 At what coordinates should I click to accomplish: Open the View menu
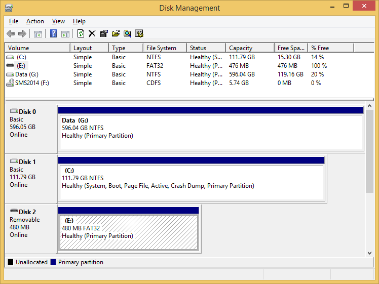58,21
